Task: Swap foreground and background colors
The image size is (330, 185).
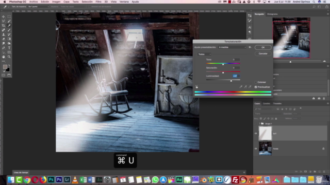Action: (x=9, y=66)
